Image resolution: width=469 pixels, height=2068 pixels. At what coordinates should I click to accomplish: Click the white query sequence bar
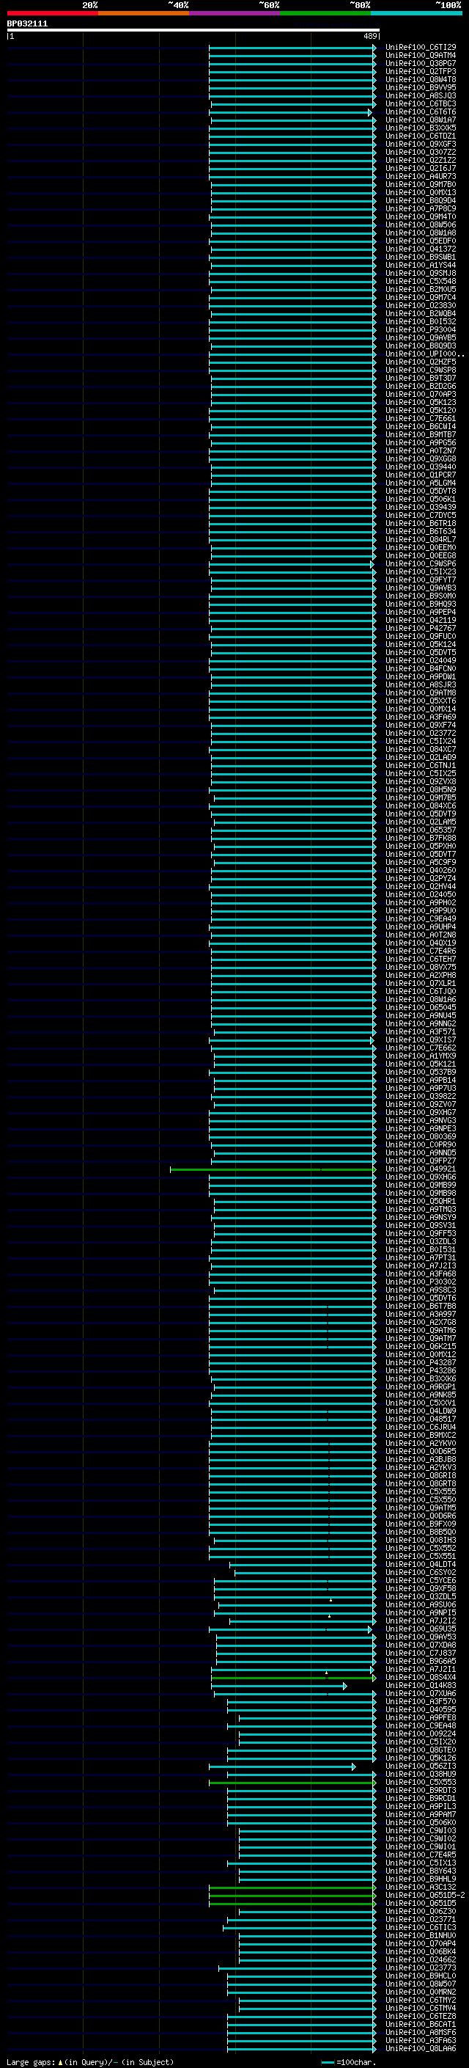193,31
